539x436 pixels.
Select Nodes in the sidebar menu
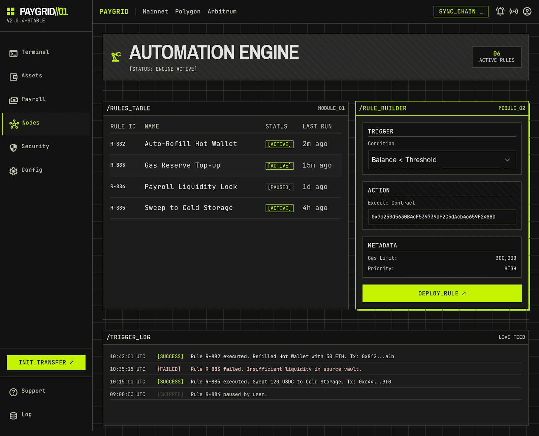coord(46,124)
